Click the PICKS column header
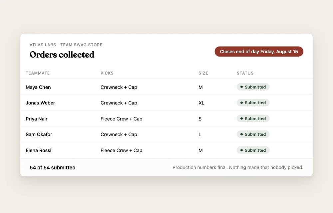The width and height of the screenshot is (333, 213). [x=107, y=73]
